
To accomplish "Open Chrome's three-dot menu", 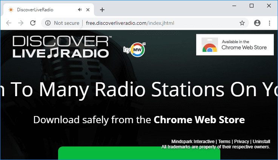I will tap(270, 23).
